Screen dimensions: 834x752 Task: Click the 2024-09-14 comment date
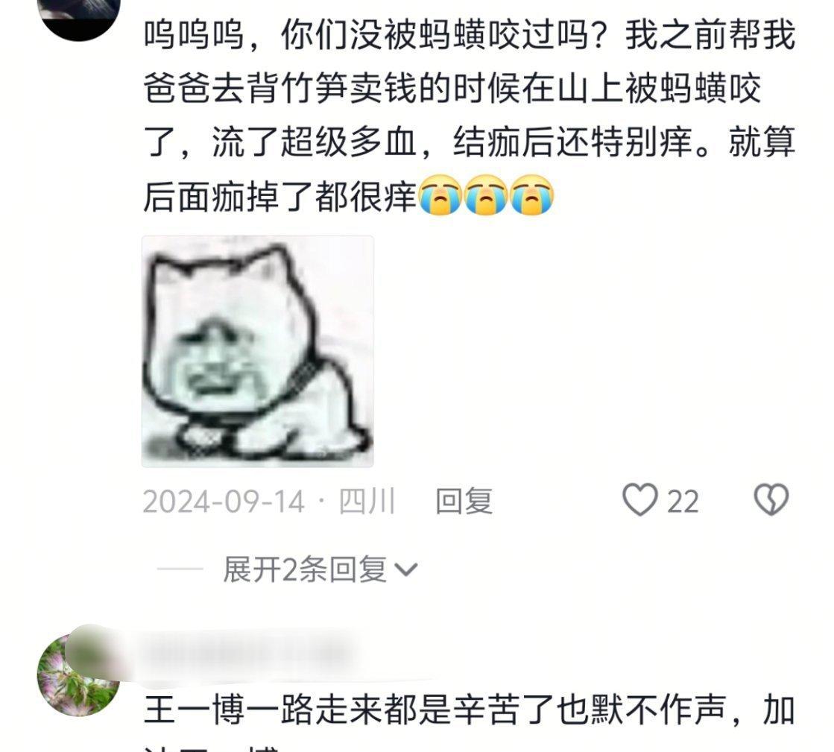coord(224,502)
